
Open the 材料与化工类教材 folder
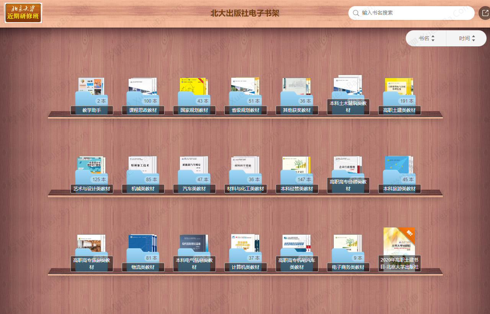[245, 174]
